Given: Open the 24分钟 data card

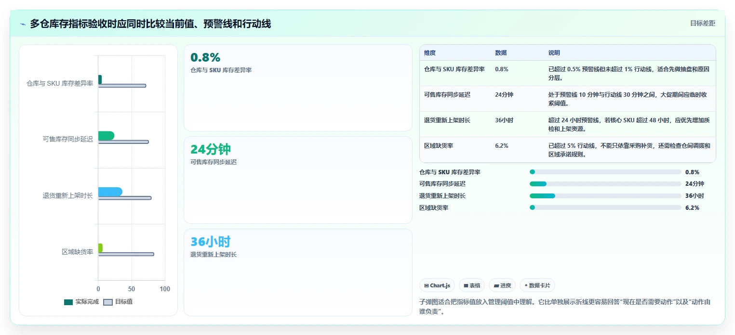Looking at the screenshot, I should pos(298,180).
